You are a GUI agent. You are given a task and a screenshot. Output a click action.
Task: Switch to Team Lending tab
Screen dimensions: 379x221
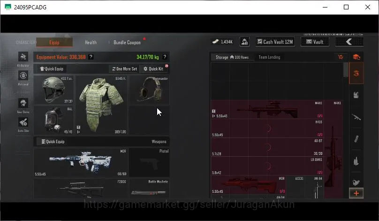[269, 57]
